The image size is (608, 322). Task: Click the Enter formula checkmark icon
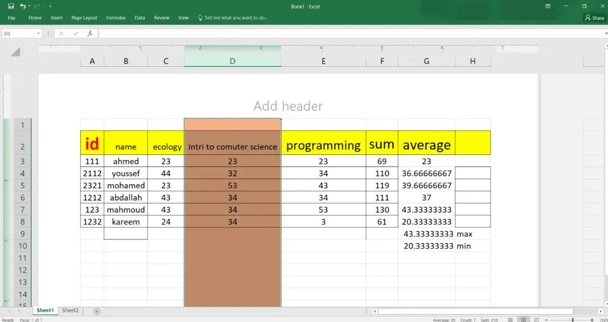point(75,33)
